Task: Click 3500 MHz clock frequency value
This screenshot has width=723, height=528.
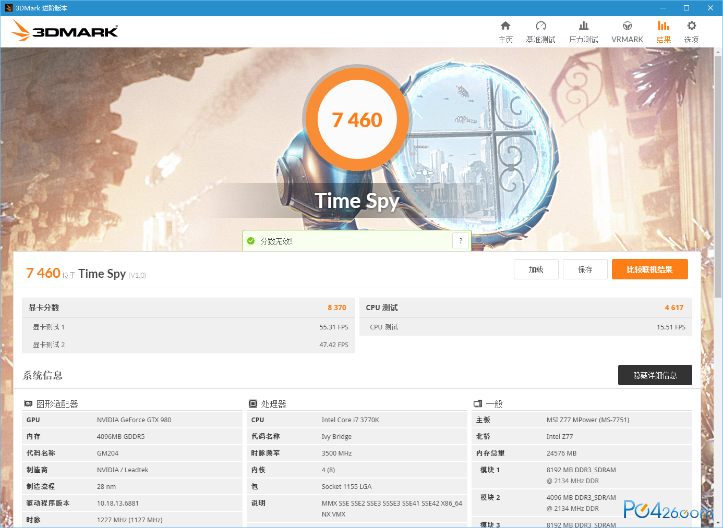Action: [x=336, y=453]
